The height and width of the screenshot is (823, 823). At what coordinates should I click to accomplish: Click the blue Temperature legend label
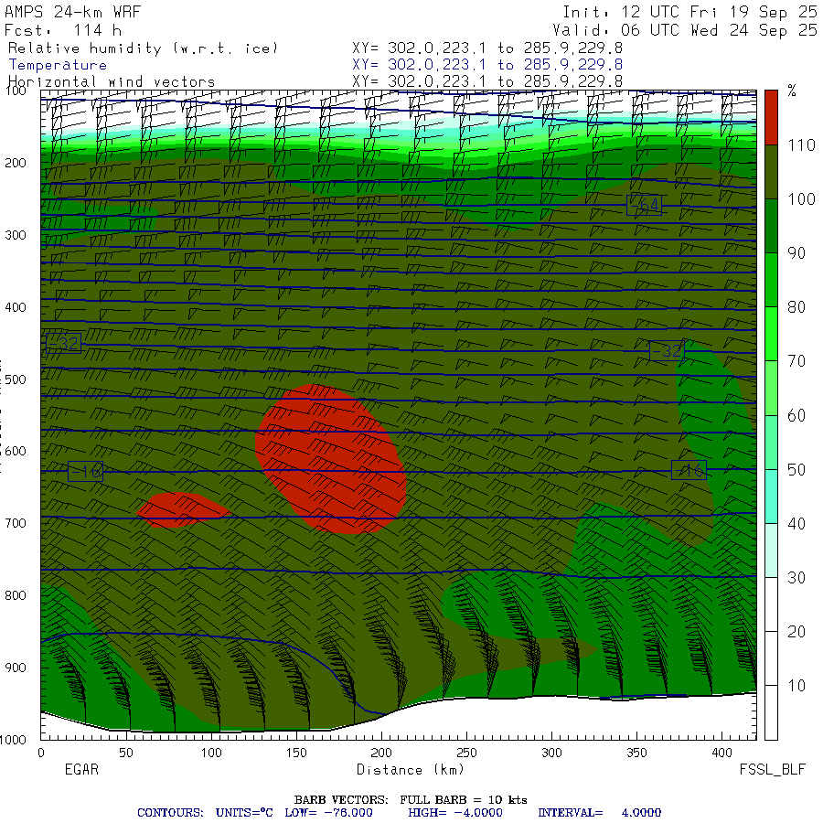pyautogui.click(x=58, y=65)
